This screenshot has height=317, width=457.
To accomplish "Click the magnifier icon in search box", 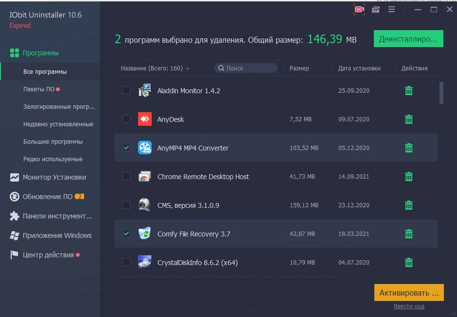I will pos(221,68).
